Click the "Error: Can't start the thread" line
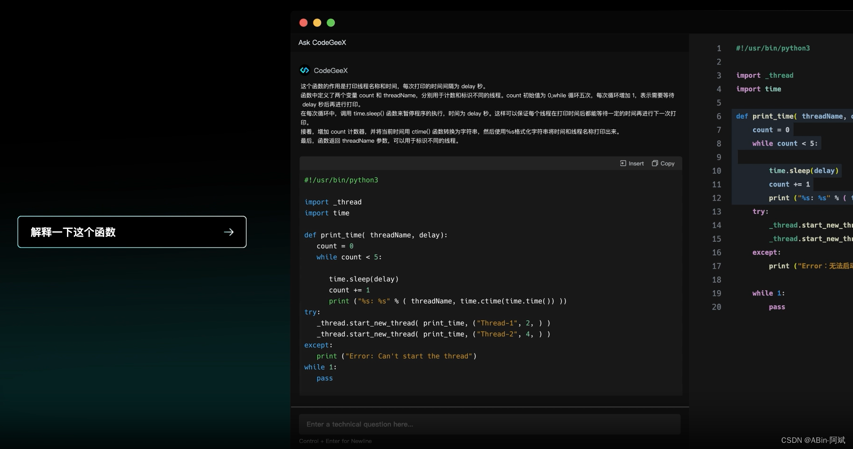This screenshot has width=853, height=449. tap(397, 356)
